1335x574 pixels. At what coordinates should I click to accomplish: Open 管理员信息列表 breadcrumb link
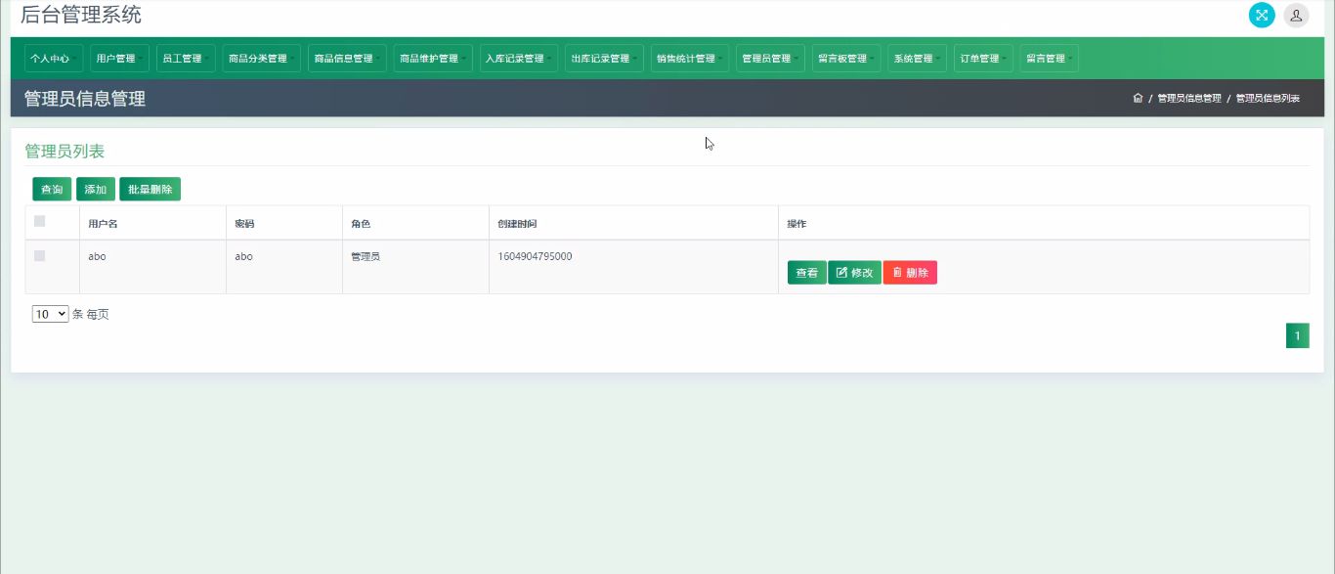(1268, 99)
